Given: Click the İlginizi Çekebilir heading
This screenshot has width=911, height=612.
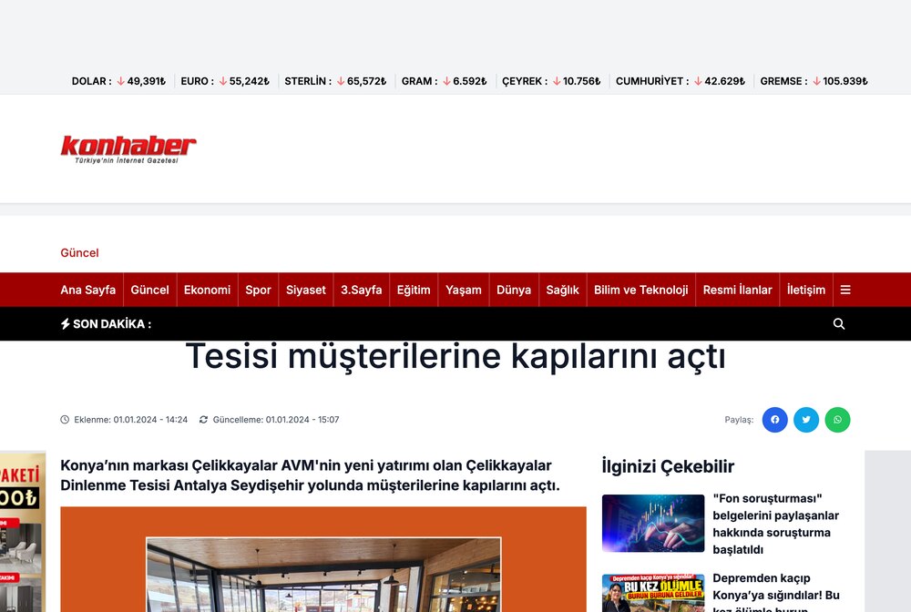Looking at the screenshot, I should coord(668,466).
